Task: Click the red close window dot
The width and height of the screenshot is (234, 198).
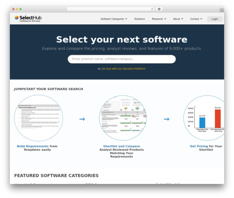Action: tap(14, 9)
